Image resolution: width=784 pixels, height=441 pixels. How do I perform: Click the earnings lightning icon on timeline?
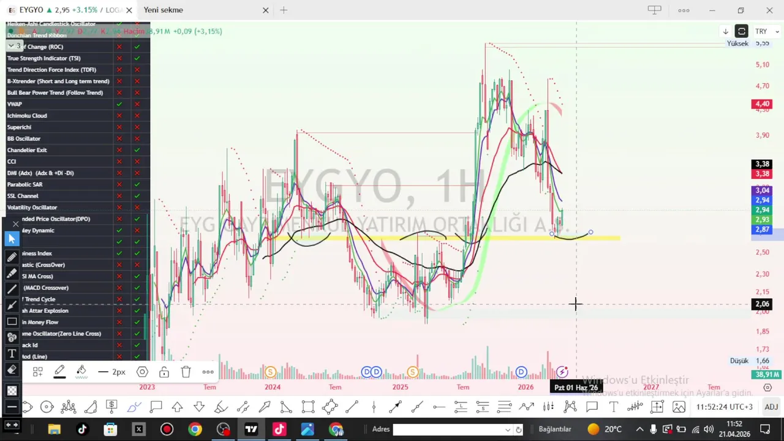pos(562,372)
